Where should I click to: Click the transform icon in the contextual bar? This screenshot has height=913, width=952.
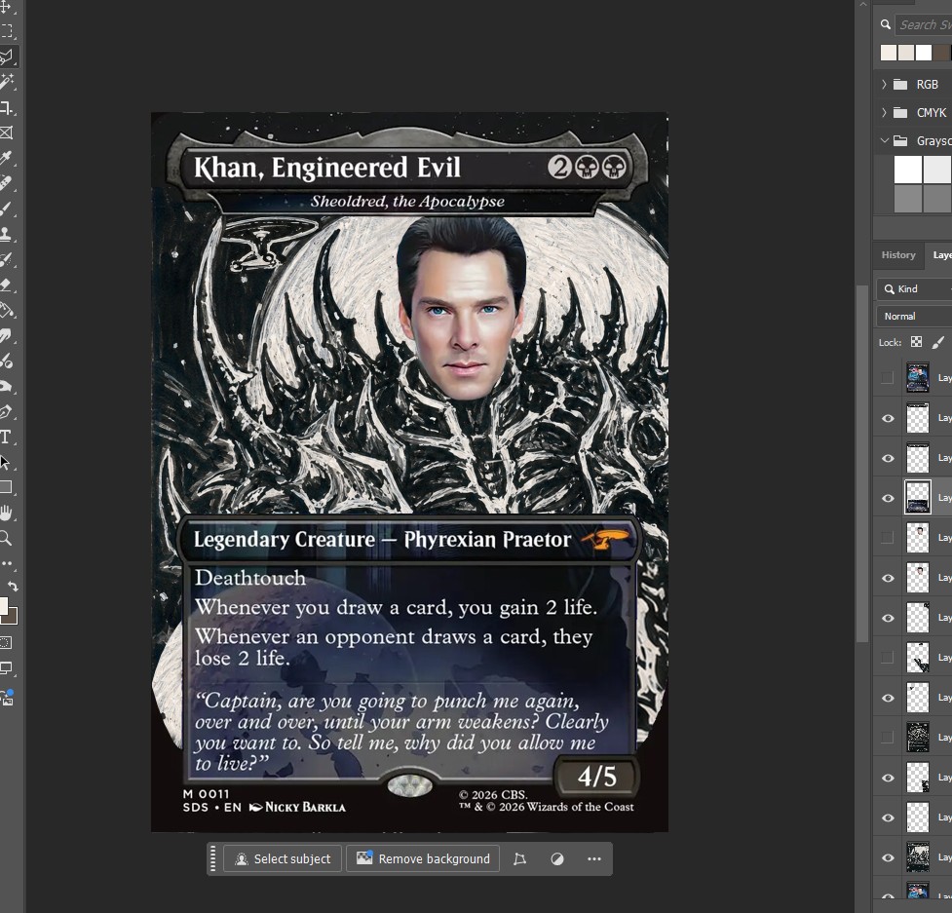click(519, 859)
